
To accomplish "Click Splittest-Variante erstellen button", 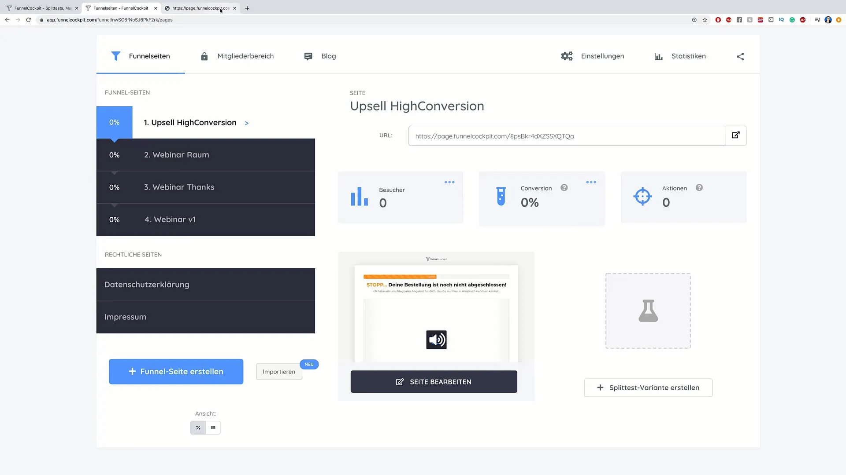I will pyautogui.click(x=648, y=387).
